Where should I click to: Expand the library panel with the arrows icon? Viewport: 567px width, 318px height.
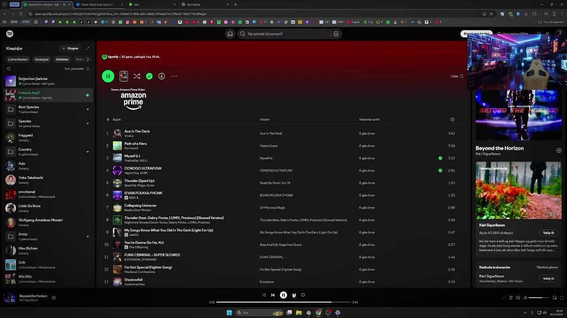tap(87, 49)
